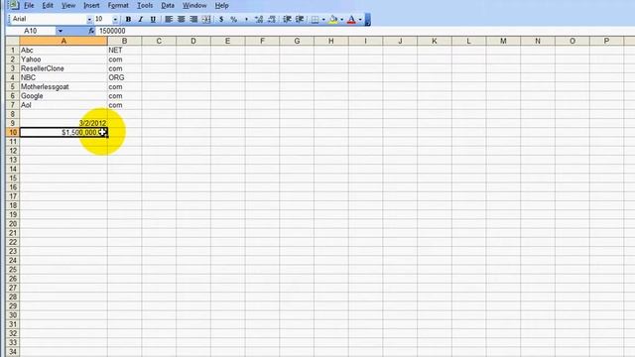Apply Font Color letter A

351,19
